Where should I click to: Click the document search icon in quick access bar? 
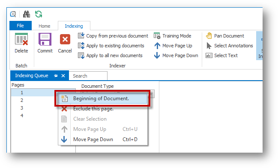13,14
